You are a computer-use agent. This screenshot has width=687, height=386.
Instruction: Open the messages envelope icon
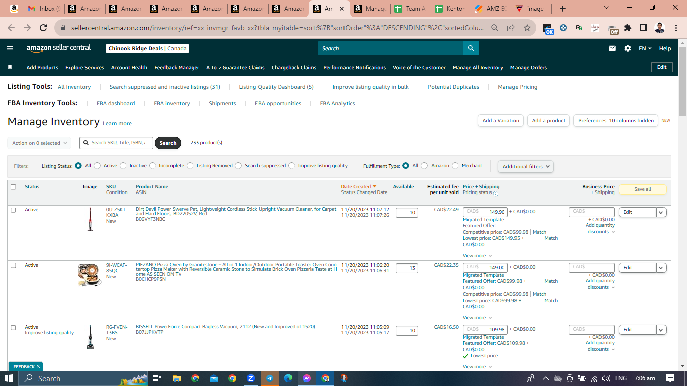coord(612,48)
